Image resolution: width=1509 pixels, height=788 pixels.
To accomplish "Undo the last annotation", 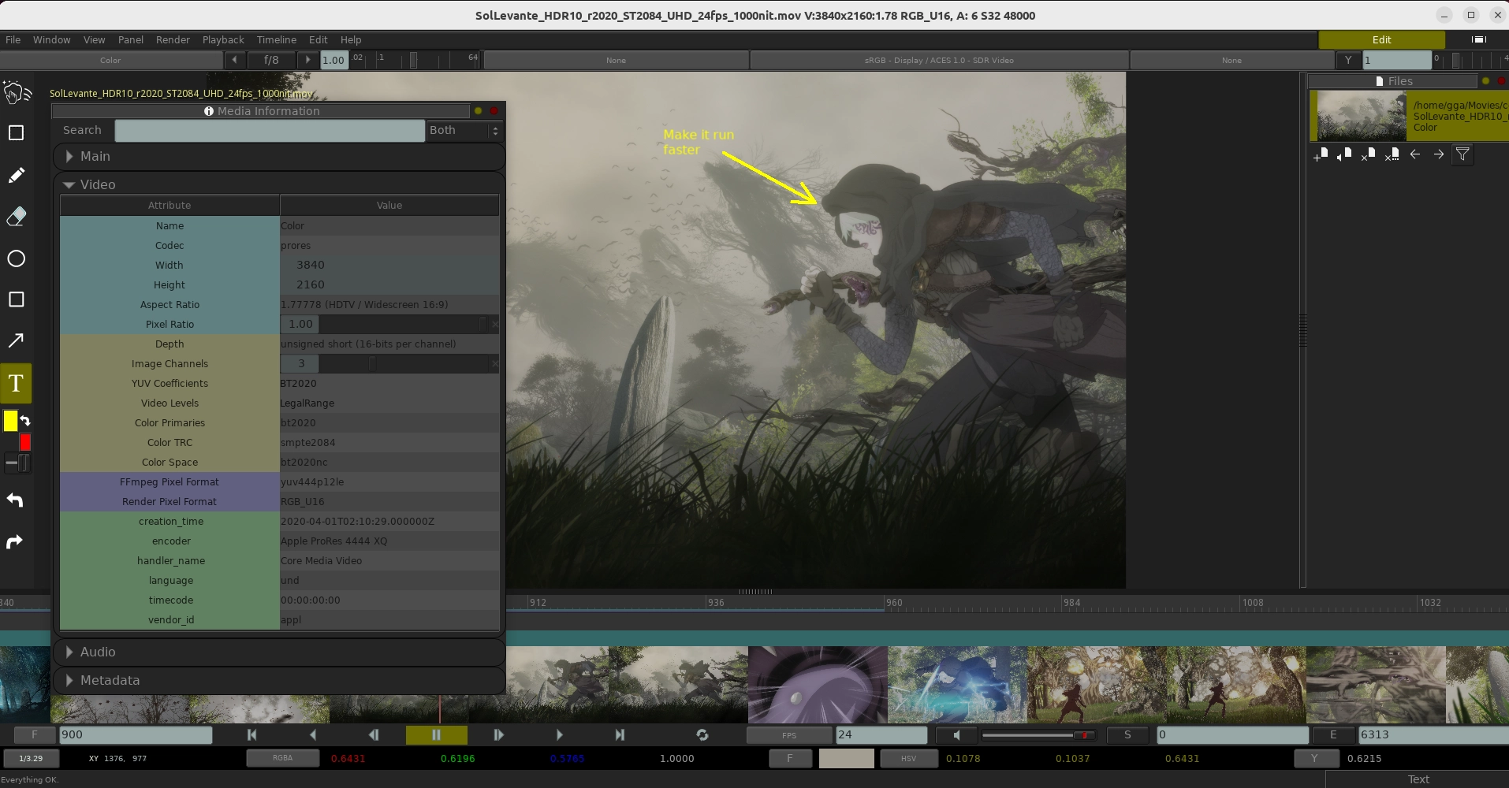I will (15, 500).
